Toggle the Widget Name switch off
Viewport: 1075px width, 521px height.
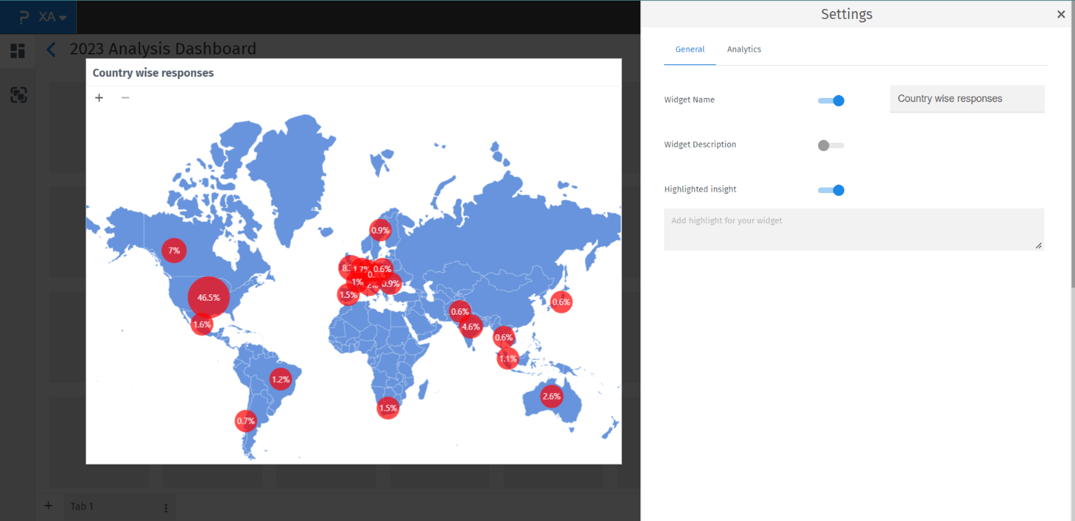(831, 101)
